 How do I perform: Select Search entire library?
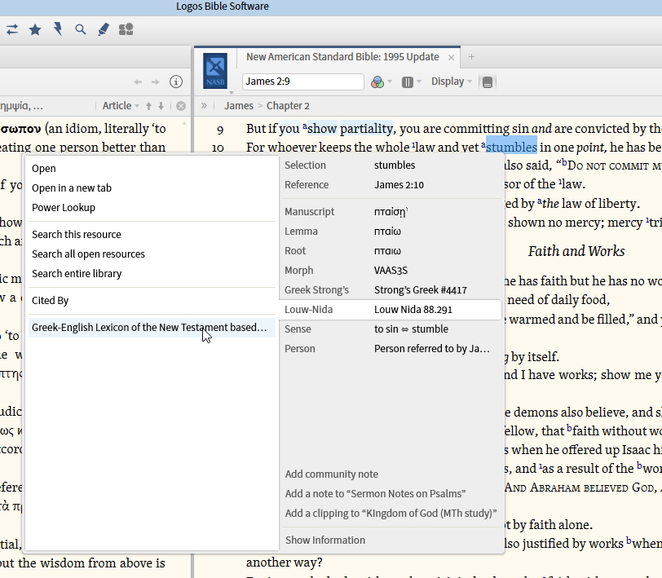[152, 274]
